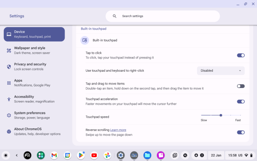The image size is (257, 161).
Task: Open the magenta gallery app on shelf
Action: (161, 155)
